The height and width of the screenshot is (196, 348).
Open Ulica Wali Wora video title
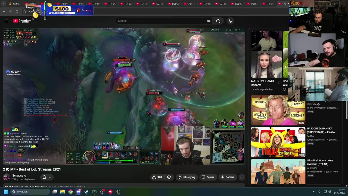(320, 162)
